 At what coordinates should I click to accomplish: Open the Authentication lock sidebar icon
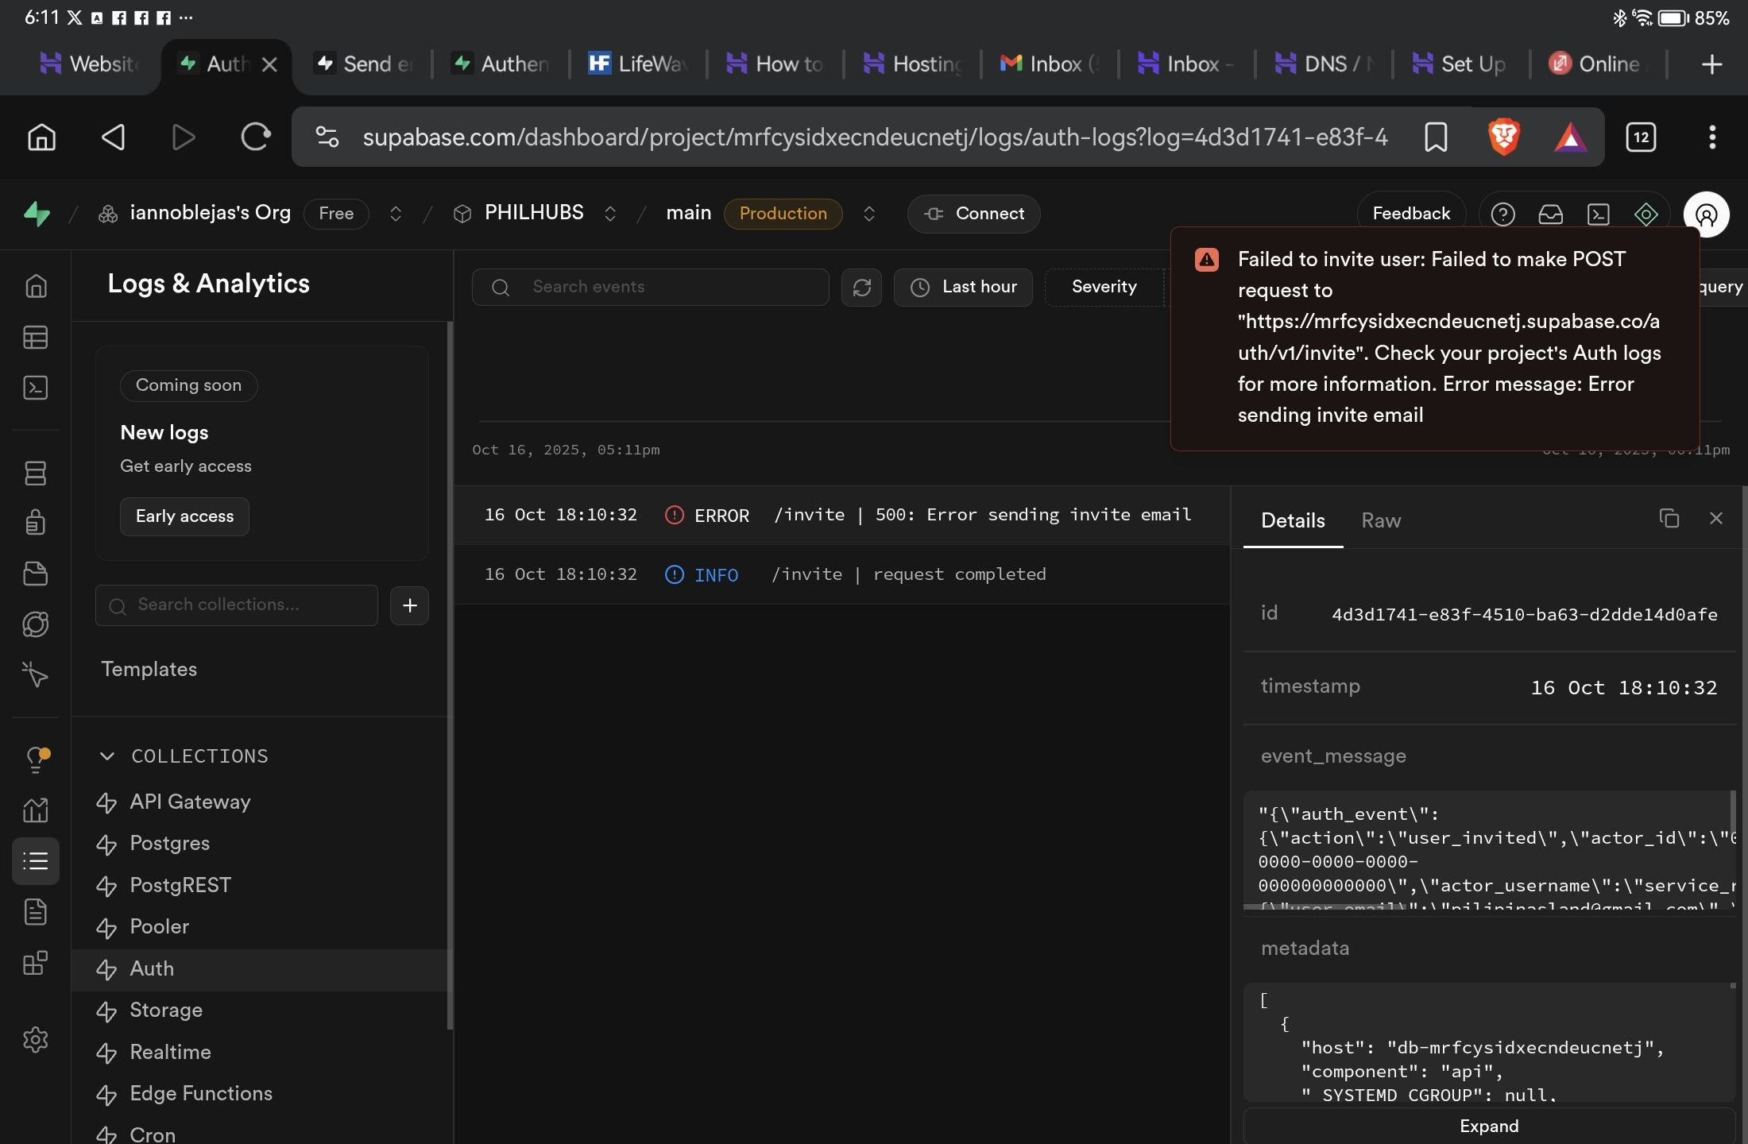(36, 523)
